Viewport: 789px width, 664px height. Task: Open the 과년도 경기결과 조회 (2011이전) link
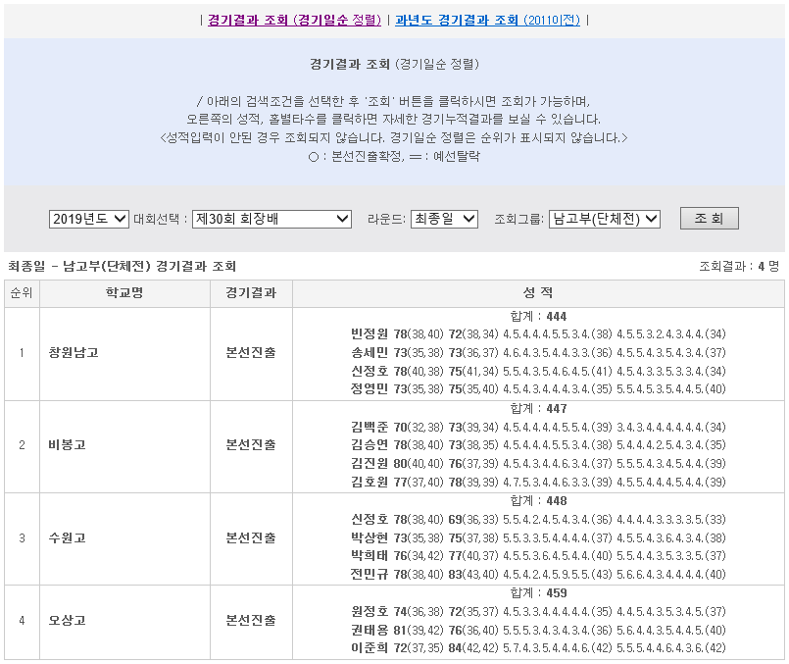coord(487,21)
